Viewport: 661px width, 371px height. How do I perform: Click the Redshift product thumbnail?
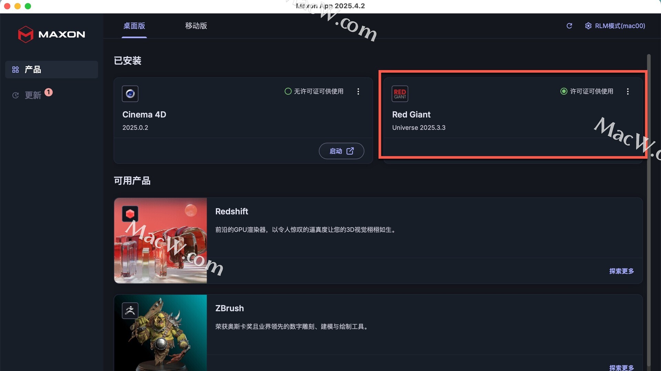click(160, 240)
